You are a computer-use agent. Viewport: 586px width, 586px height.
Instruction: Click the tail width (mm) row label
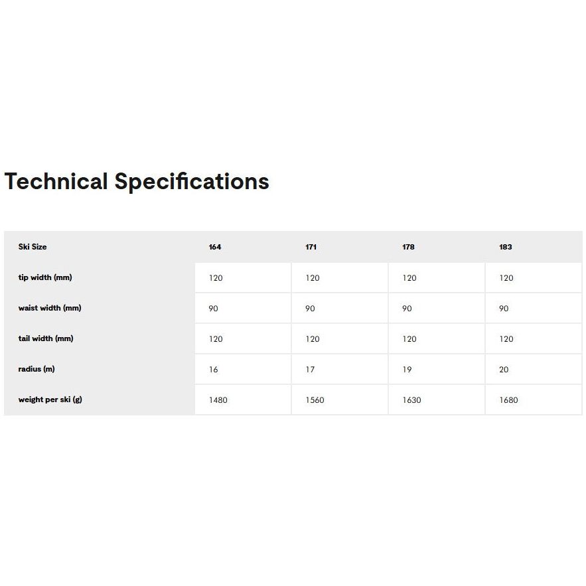click(x=46, y=338)
